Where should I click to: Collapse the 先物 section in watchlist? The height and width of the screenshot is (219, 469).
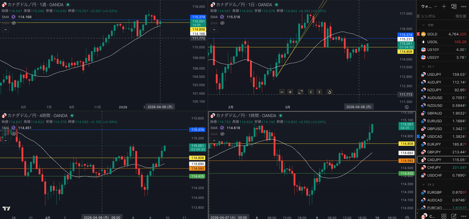pos(423,25)
